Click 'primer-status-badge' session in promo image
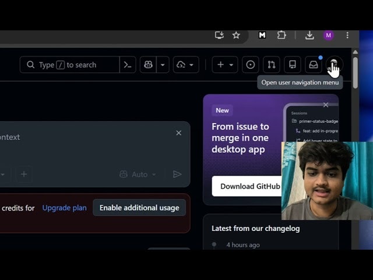The image size is (373, 280). click(x=318, y=121)
